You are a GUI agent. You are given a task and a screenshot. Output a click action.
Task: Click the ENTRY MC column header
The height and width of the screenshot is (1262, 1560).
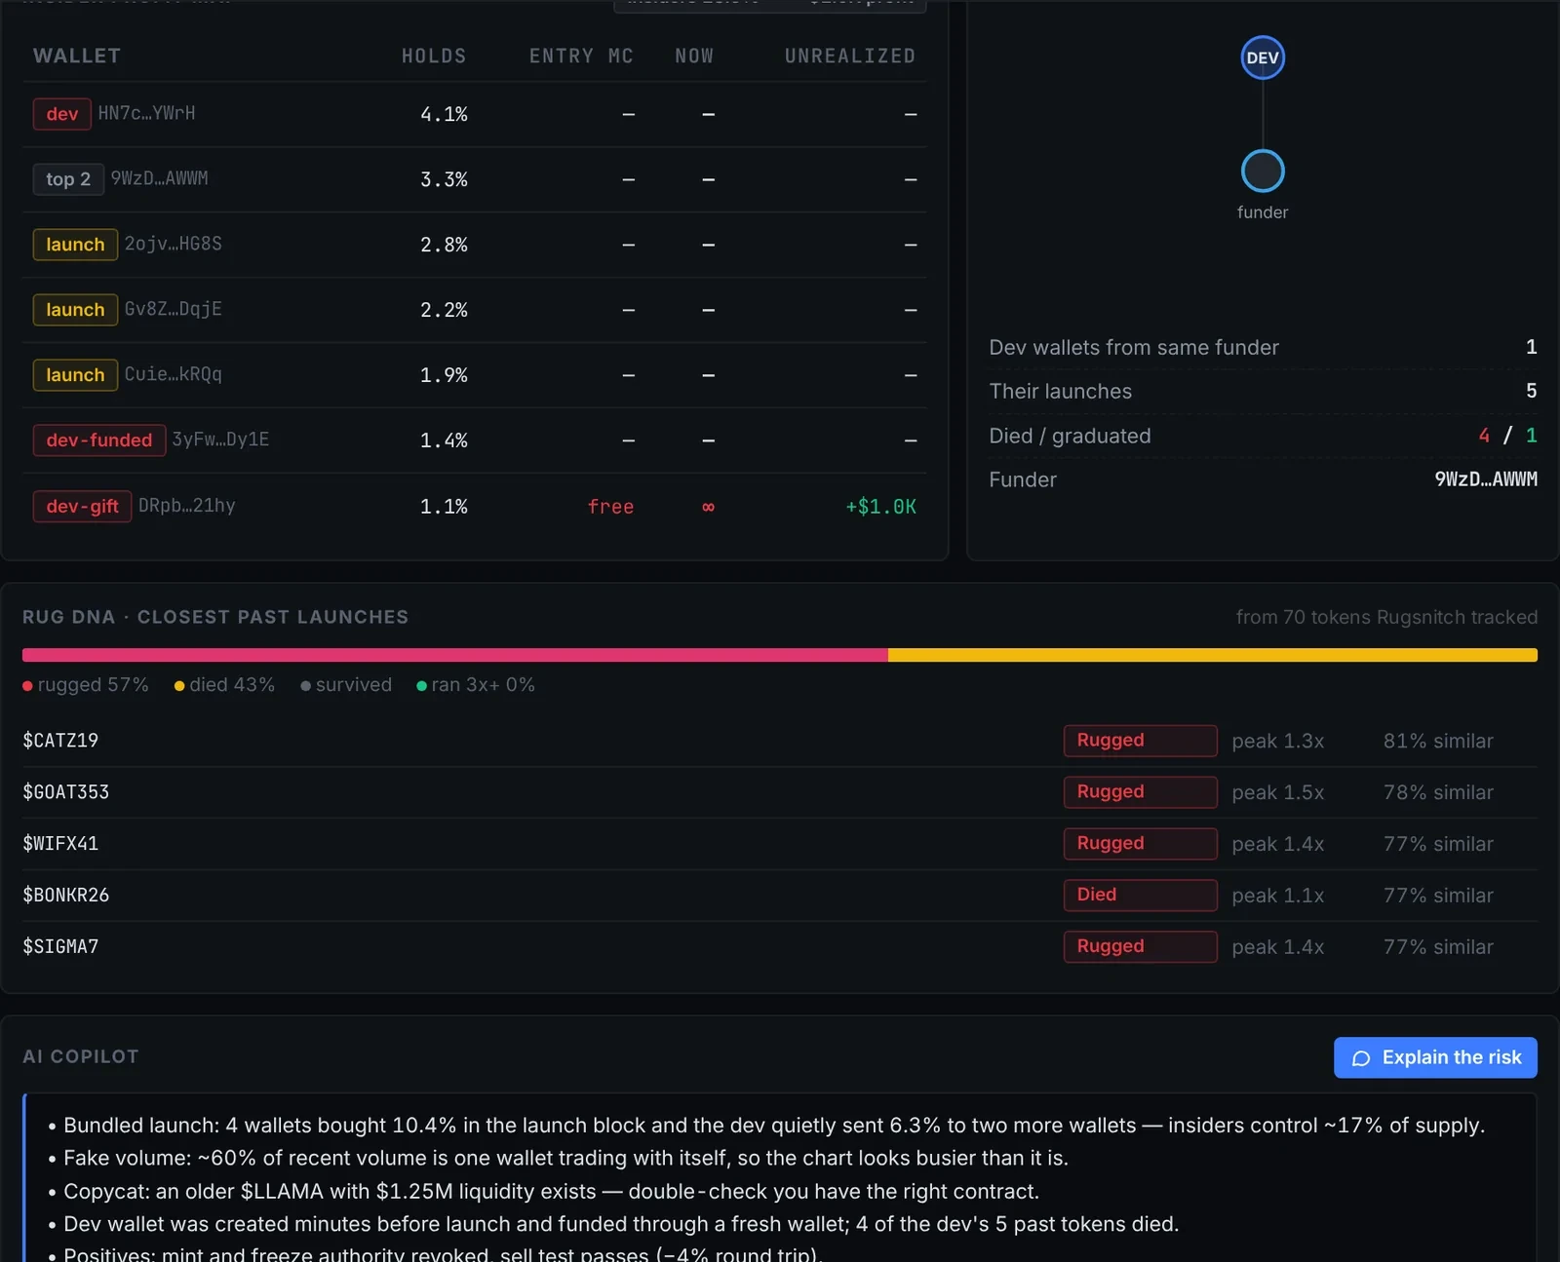581,56
